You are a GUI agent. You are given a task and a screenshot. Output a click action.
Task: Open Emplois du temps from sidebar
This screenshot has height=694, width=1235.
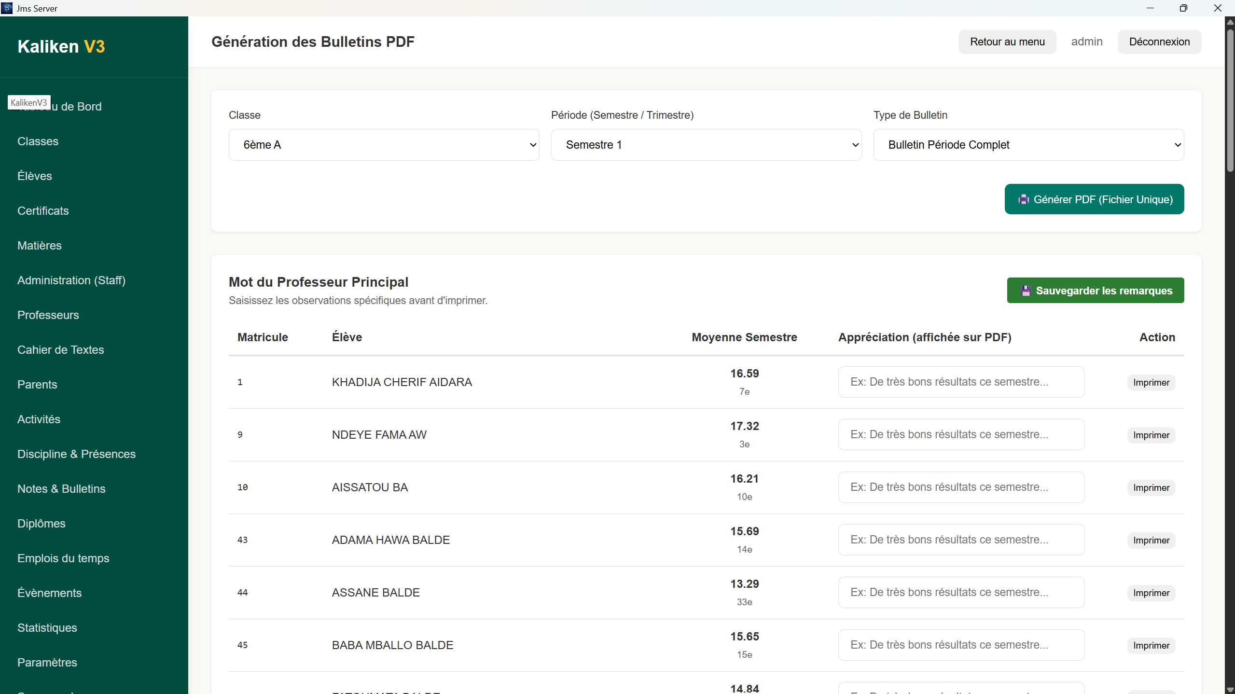(x=63, y=558)
